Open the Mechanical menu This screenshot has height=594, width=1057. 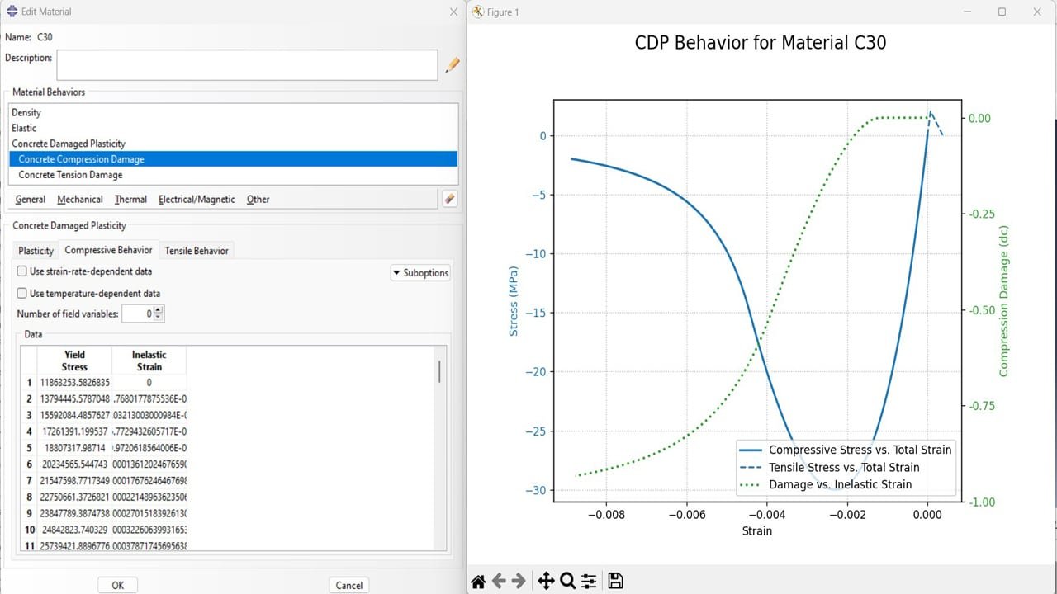[80, 200]
